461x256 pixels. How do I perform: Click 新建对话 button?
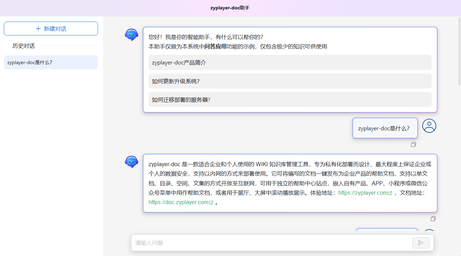click(x=51, y=29)
